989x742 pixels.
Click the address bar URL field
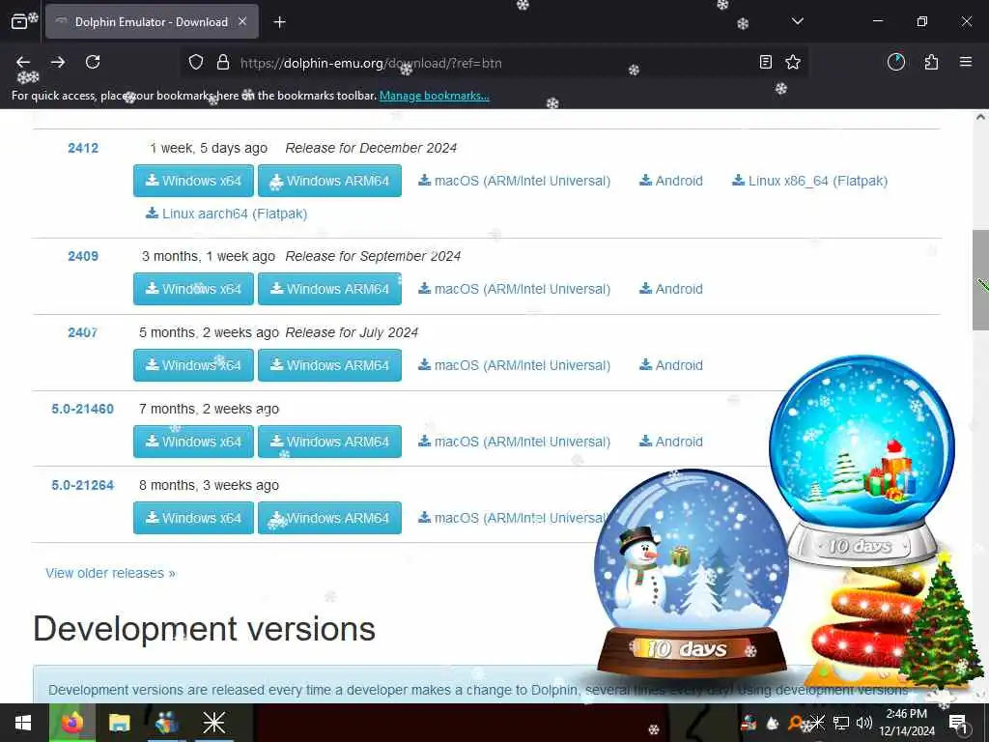click(x=492, y=63)
